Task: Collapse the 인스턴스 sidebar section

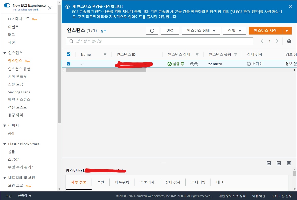Action: click(5, 53)
